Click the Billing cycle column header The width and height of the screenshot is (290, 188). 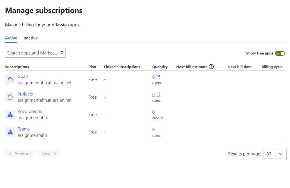tap(272, 67)
